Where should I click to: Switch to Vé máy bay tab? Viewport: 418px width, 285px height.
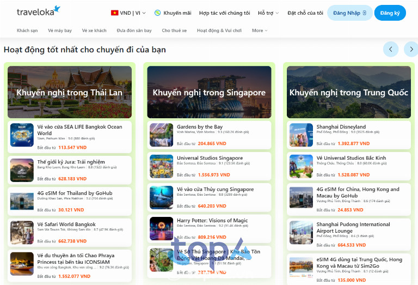[60, 31]
